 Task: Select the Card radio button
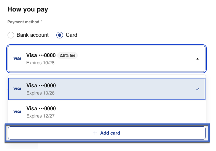tap(60, 35)
